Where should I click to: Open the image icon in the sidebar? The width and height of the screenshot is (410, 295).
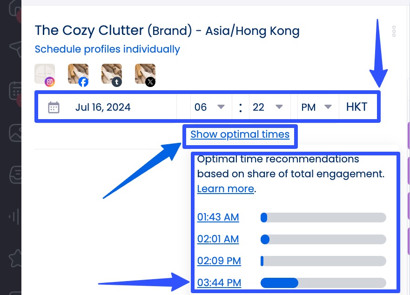(x=15, y=134)
